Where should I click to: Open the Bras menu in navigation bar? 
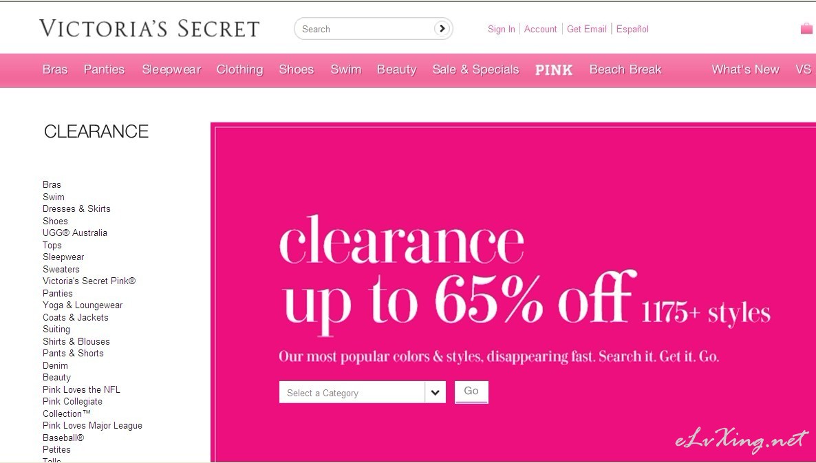tap(55, 69)
